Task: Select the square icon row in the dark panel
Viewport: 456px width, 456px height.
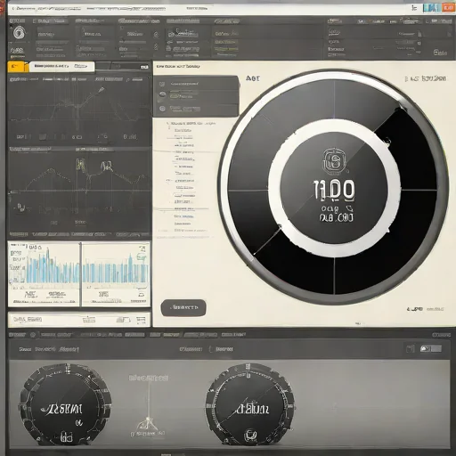Action: coord(196,84)
